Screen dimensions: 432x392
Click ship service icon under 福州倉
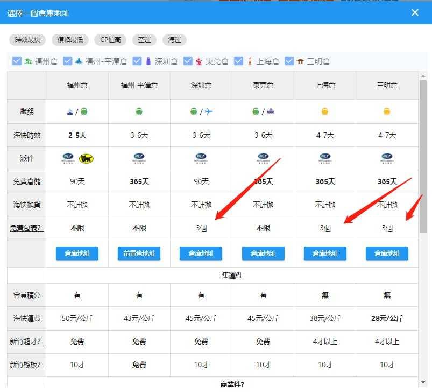pos(70,111)
